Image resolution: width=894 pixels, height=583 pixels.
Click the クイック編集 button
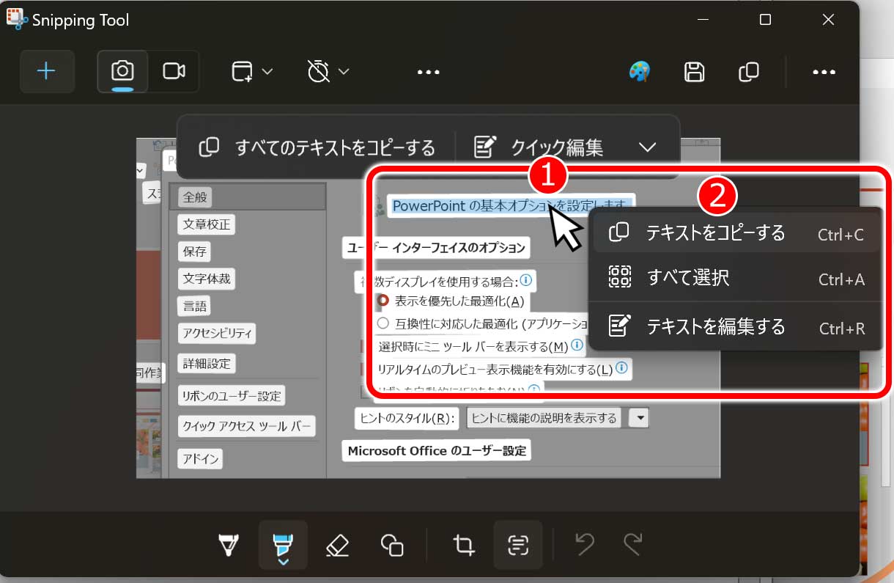pyautogui.click(x=539, y=147)
